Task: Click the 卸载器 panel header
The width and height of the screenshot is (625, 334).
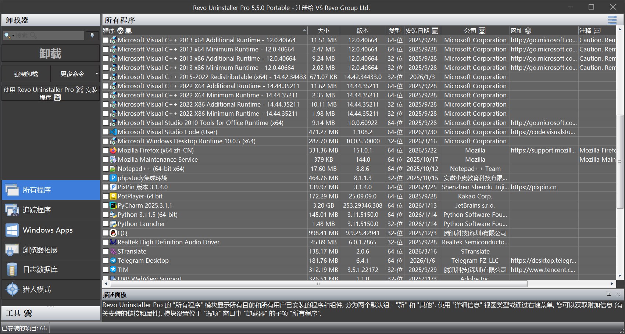Action: coord(51,20)
